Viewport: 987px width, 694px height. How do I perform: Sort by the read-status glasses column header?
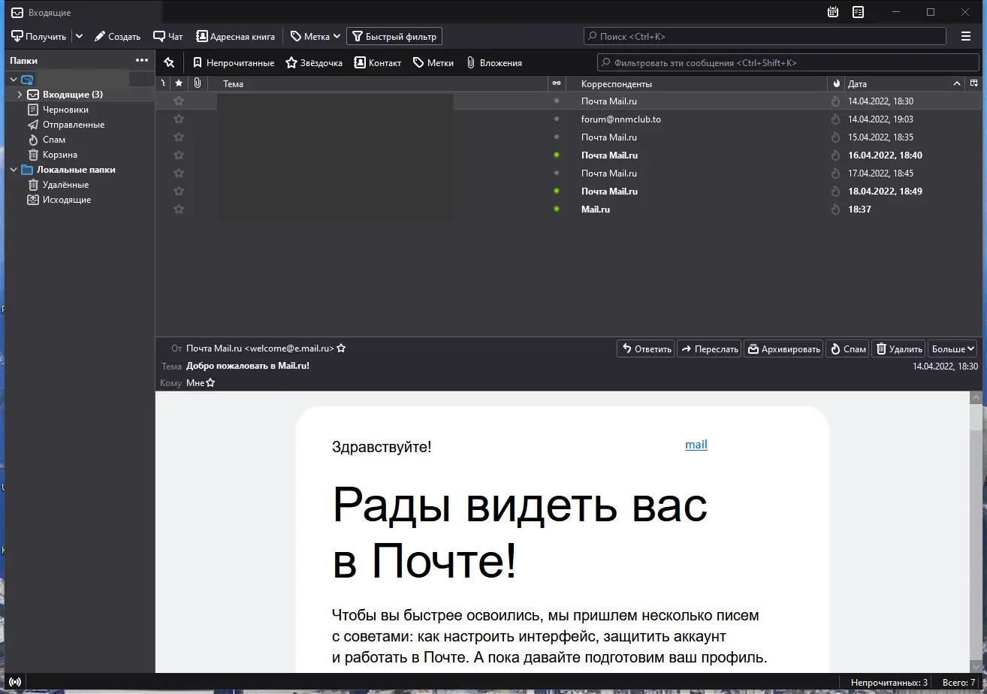click(556, 83)
